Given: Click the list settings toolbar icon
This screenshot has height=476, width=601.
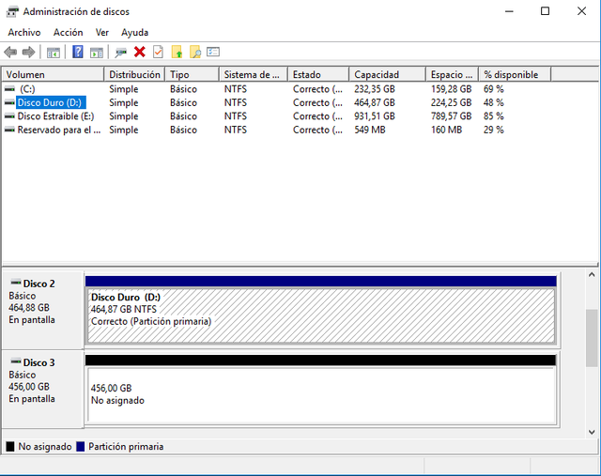Looking at the screenshot, I should point(213,52).
